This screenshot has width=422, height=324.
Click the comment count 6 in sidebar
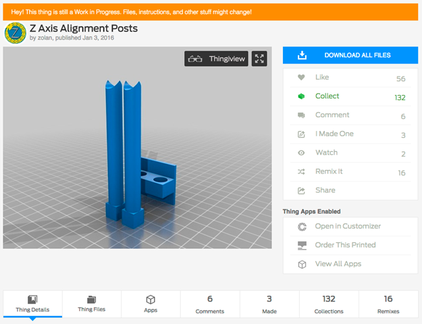(403, 117)
